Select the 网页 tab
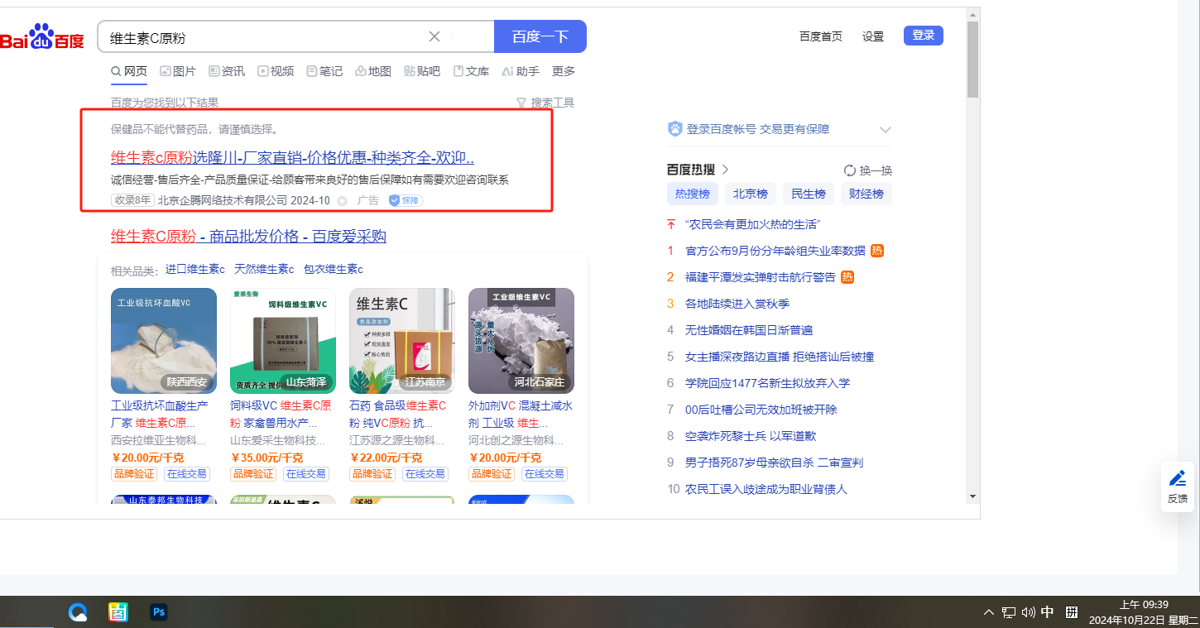 (129, 71)
